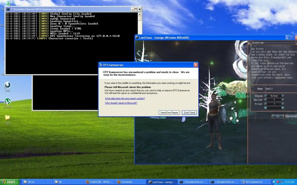The image size is (297, 185).
Task: Select next Klasse with right arrow
Action: (x=283, y=96)
